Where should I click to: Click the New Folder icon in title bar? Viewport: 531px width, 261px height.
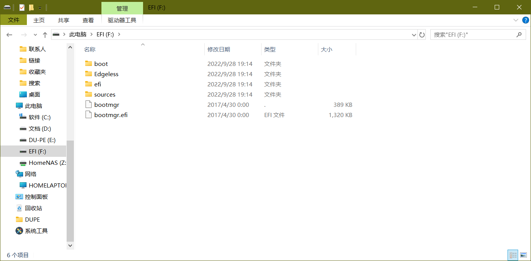click(x=31, y=7)
